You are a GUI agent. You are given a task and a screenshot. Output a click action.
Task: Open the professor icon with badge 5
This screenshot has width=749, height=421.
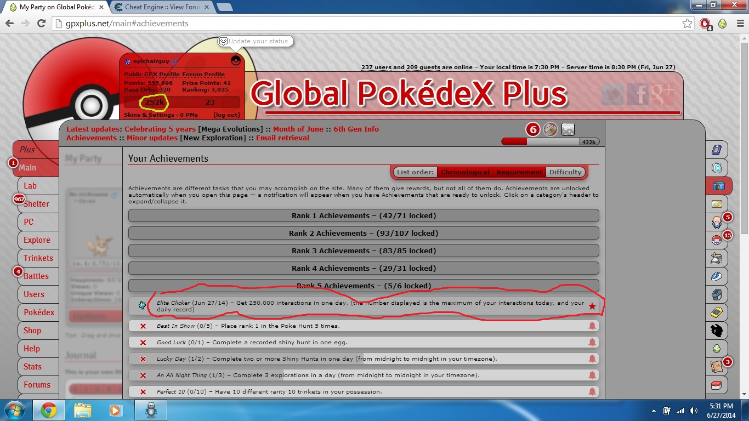(x=717, y=222)
